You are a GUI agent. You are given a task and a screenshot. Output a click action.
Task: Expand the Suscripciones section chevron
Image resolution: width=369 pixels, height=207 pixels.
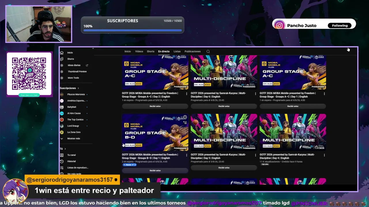pos(78,88)
